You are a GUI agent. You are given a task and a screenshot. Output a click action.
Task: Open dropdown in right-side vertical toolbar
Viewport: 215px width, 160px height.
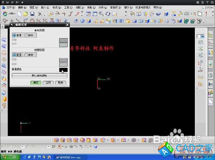(202, 37)
